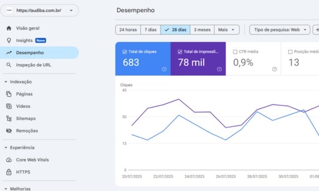
Task: Click the 24/07/2025 date label on the axis
Action: [x=195, y=177]
